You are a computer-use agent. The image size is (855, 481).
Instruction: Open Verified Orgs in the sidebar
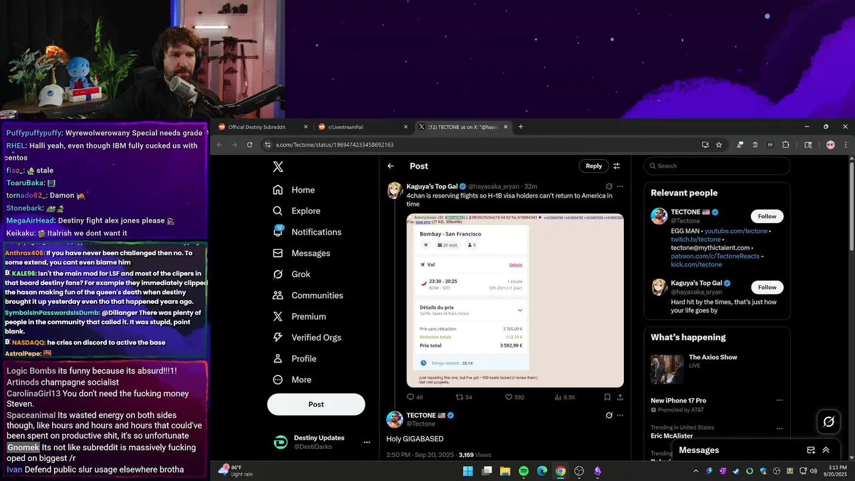pyautogui.click(x=308, y=337)
